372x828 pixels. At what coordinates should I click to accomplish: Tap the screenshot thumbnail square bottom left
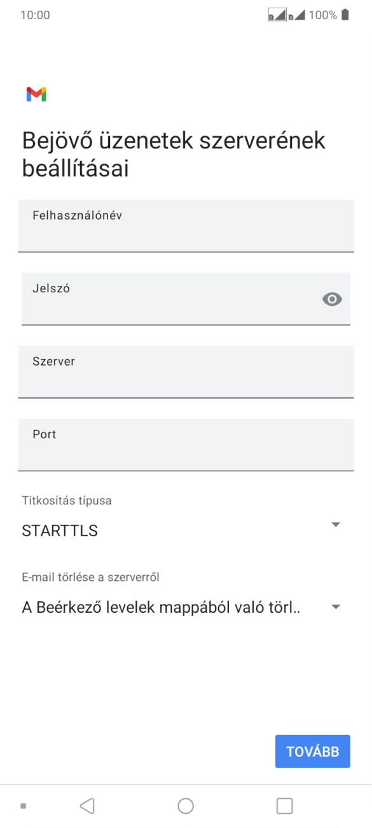(24, 805)
